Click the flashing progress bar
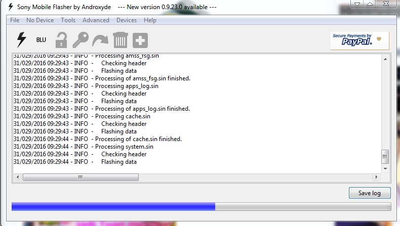 [201, 206]
